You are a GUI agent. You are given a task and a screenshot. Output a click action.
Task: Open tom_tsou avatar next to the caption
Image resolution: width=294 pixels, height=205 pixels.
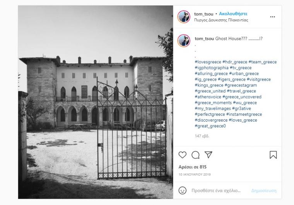184,41
